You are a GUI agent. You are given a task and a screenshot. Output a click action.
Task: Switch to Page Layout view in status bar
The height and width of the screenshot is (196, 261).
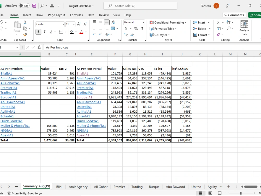[x=210, y=193]
